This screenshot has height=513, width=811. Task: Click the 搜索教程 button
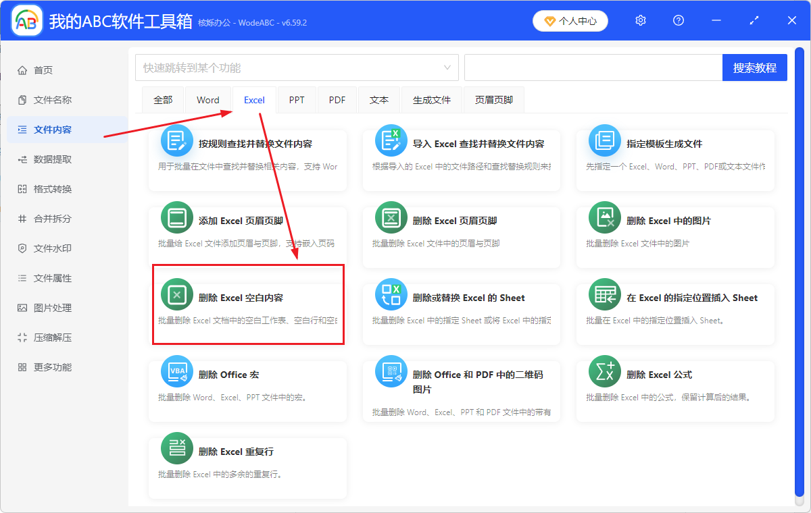(x=754, y=67)
